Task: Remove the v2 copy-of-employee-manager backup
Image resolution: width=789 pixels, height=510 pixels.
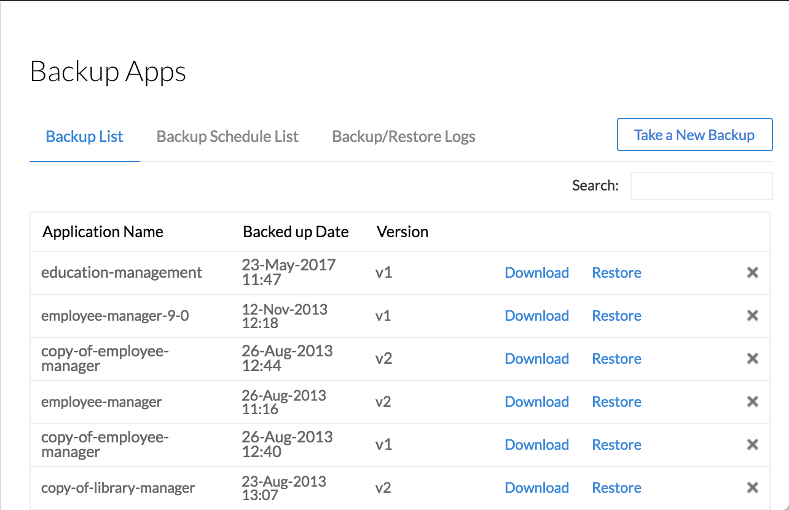Action: (752, 358)
